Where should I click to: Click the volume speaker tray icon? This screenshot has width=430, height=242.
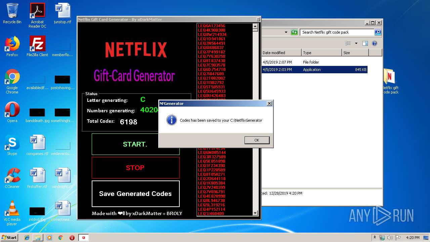pos(390,238)
